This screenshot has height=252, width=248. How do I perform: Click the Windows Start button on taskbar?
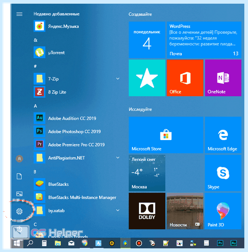click(x=17, y=243)
